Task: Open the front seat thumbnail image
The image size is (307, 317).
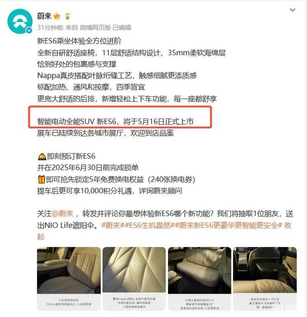Action: [x=69, y=279]
